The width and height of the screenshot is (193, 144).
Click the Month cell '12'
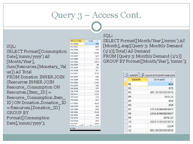[x=138, y=130]
